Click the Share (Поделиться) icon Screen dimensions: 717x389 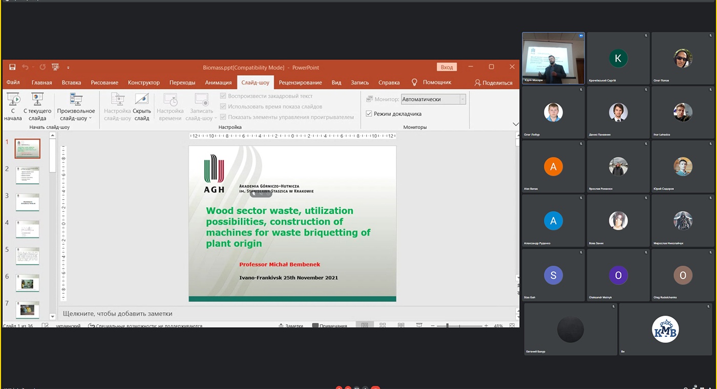click(x=478, y=82)
